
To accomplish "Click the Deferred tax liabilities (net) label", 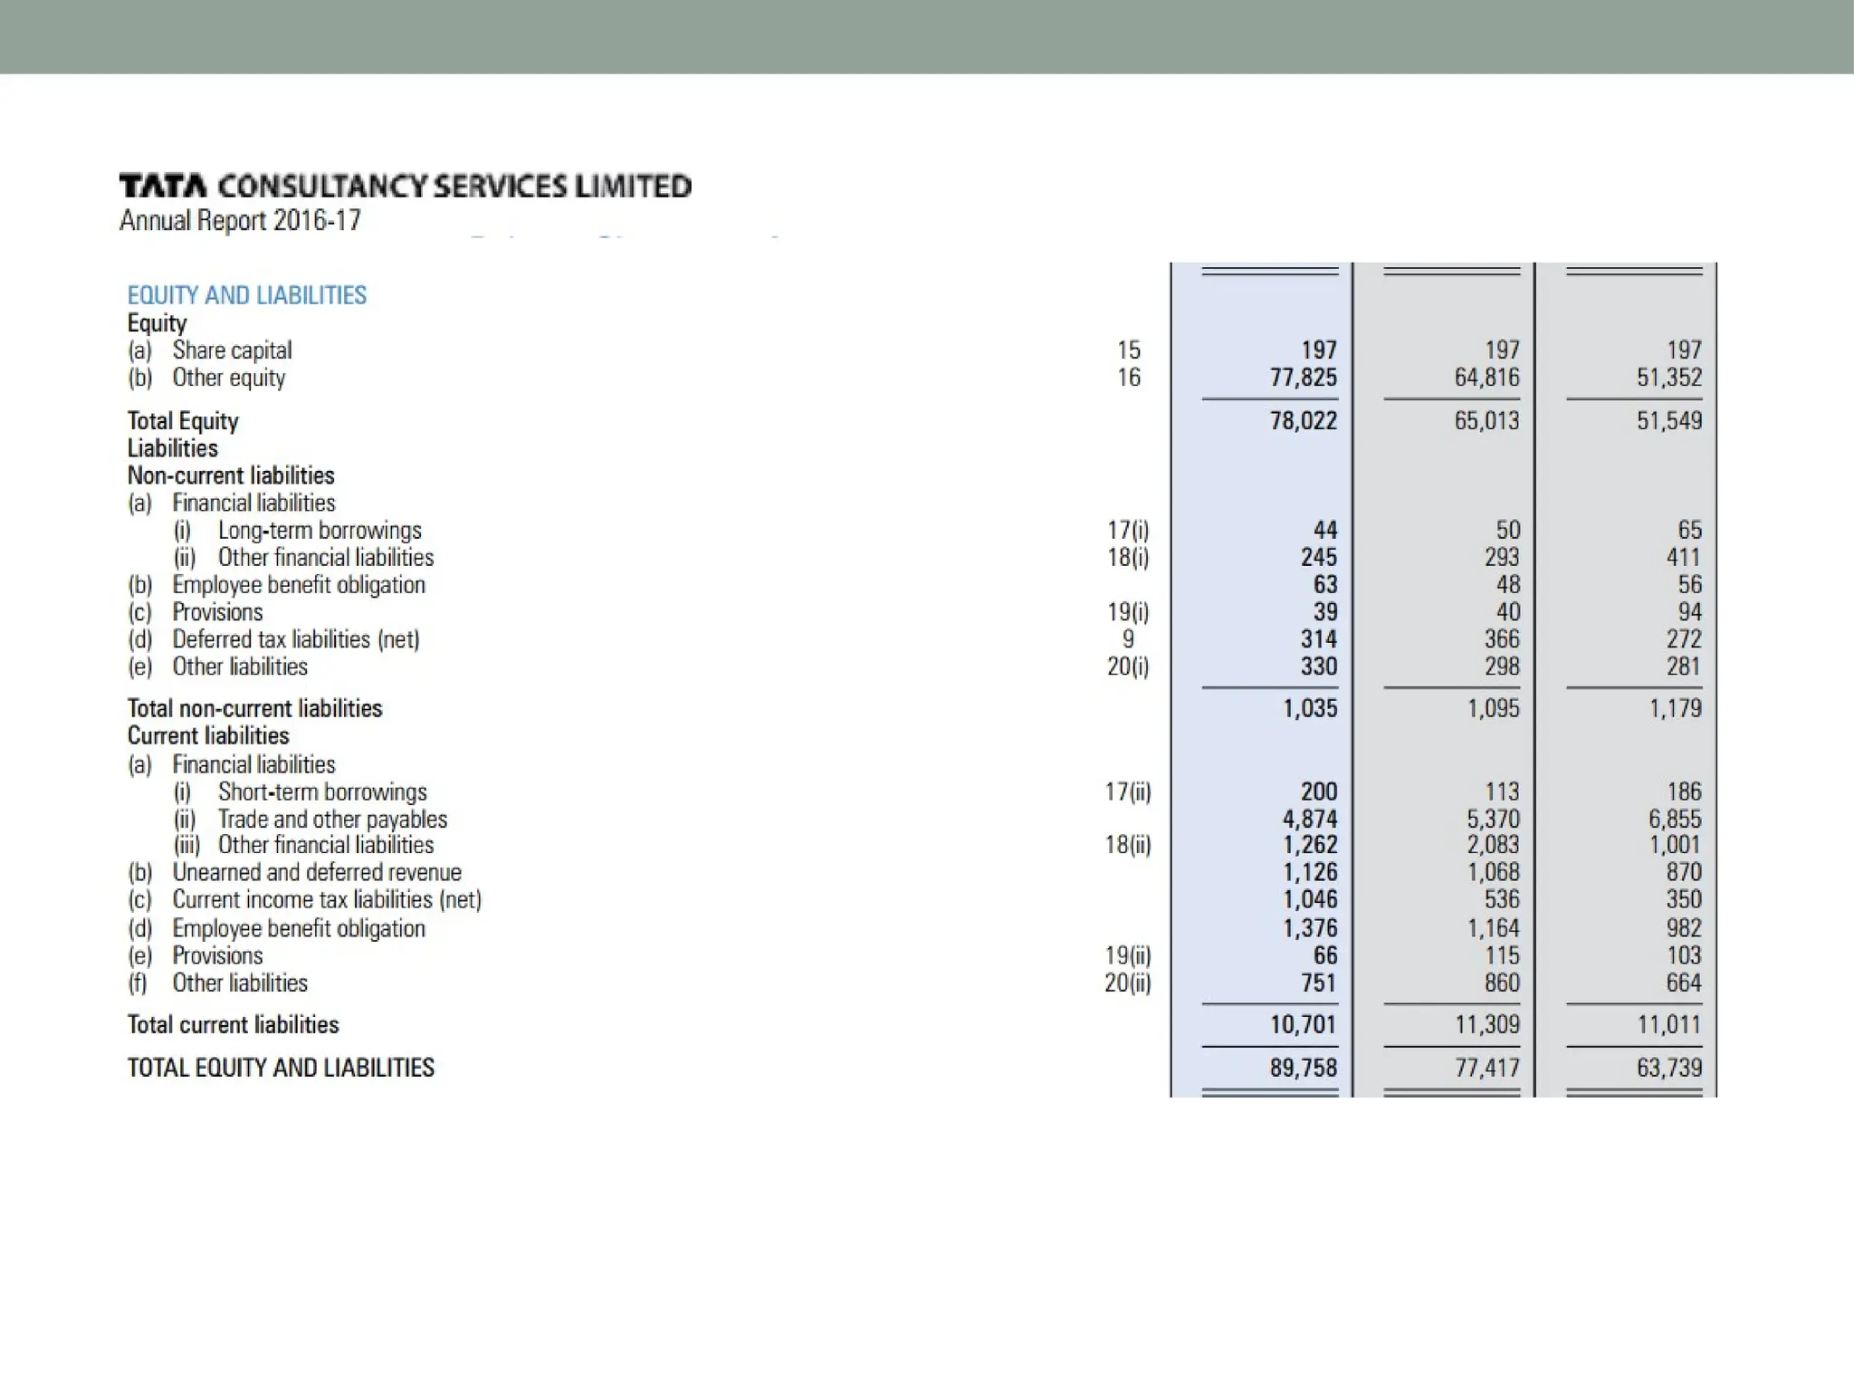I will [x=296, y=639].
